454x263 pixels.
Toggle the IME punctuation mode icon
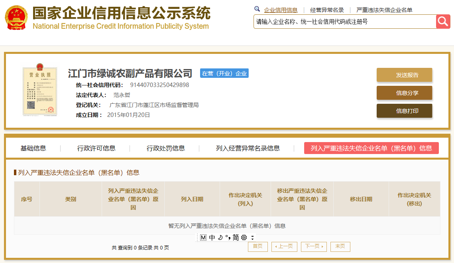pyautogui.click(x=228, y=237)
